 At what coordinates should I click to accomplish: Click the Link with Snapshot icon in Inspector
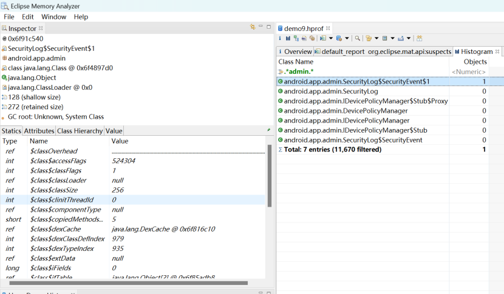[x=253, y=28]
